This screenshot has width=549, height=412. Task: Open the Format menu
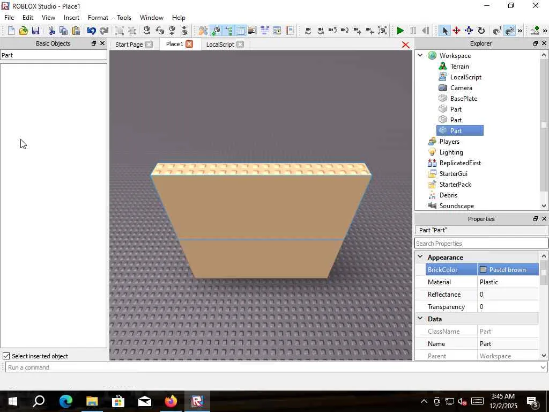point(98,18)
